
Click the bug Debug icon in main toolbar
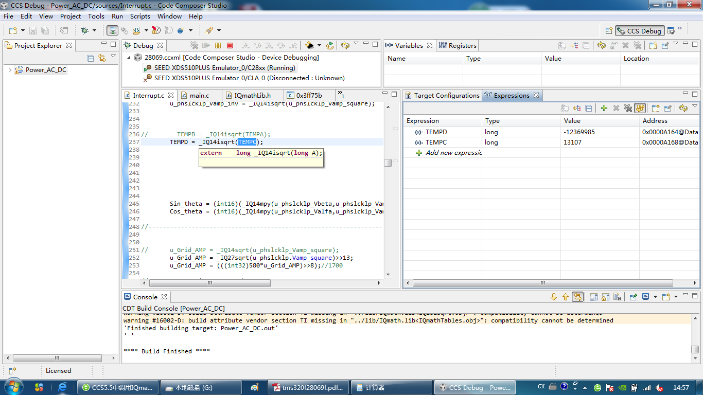point(84,31)
